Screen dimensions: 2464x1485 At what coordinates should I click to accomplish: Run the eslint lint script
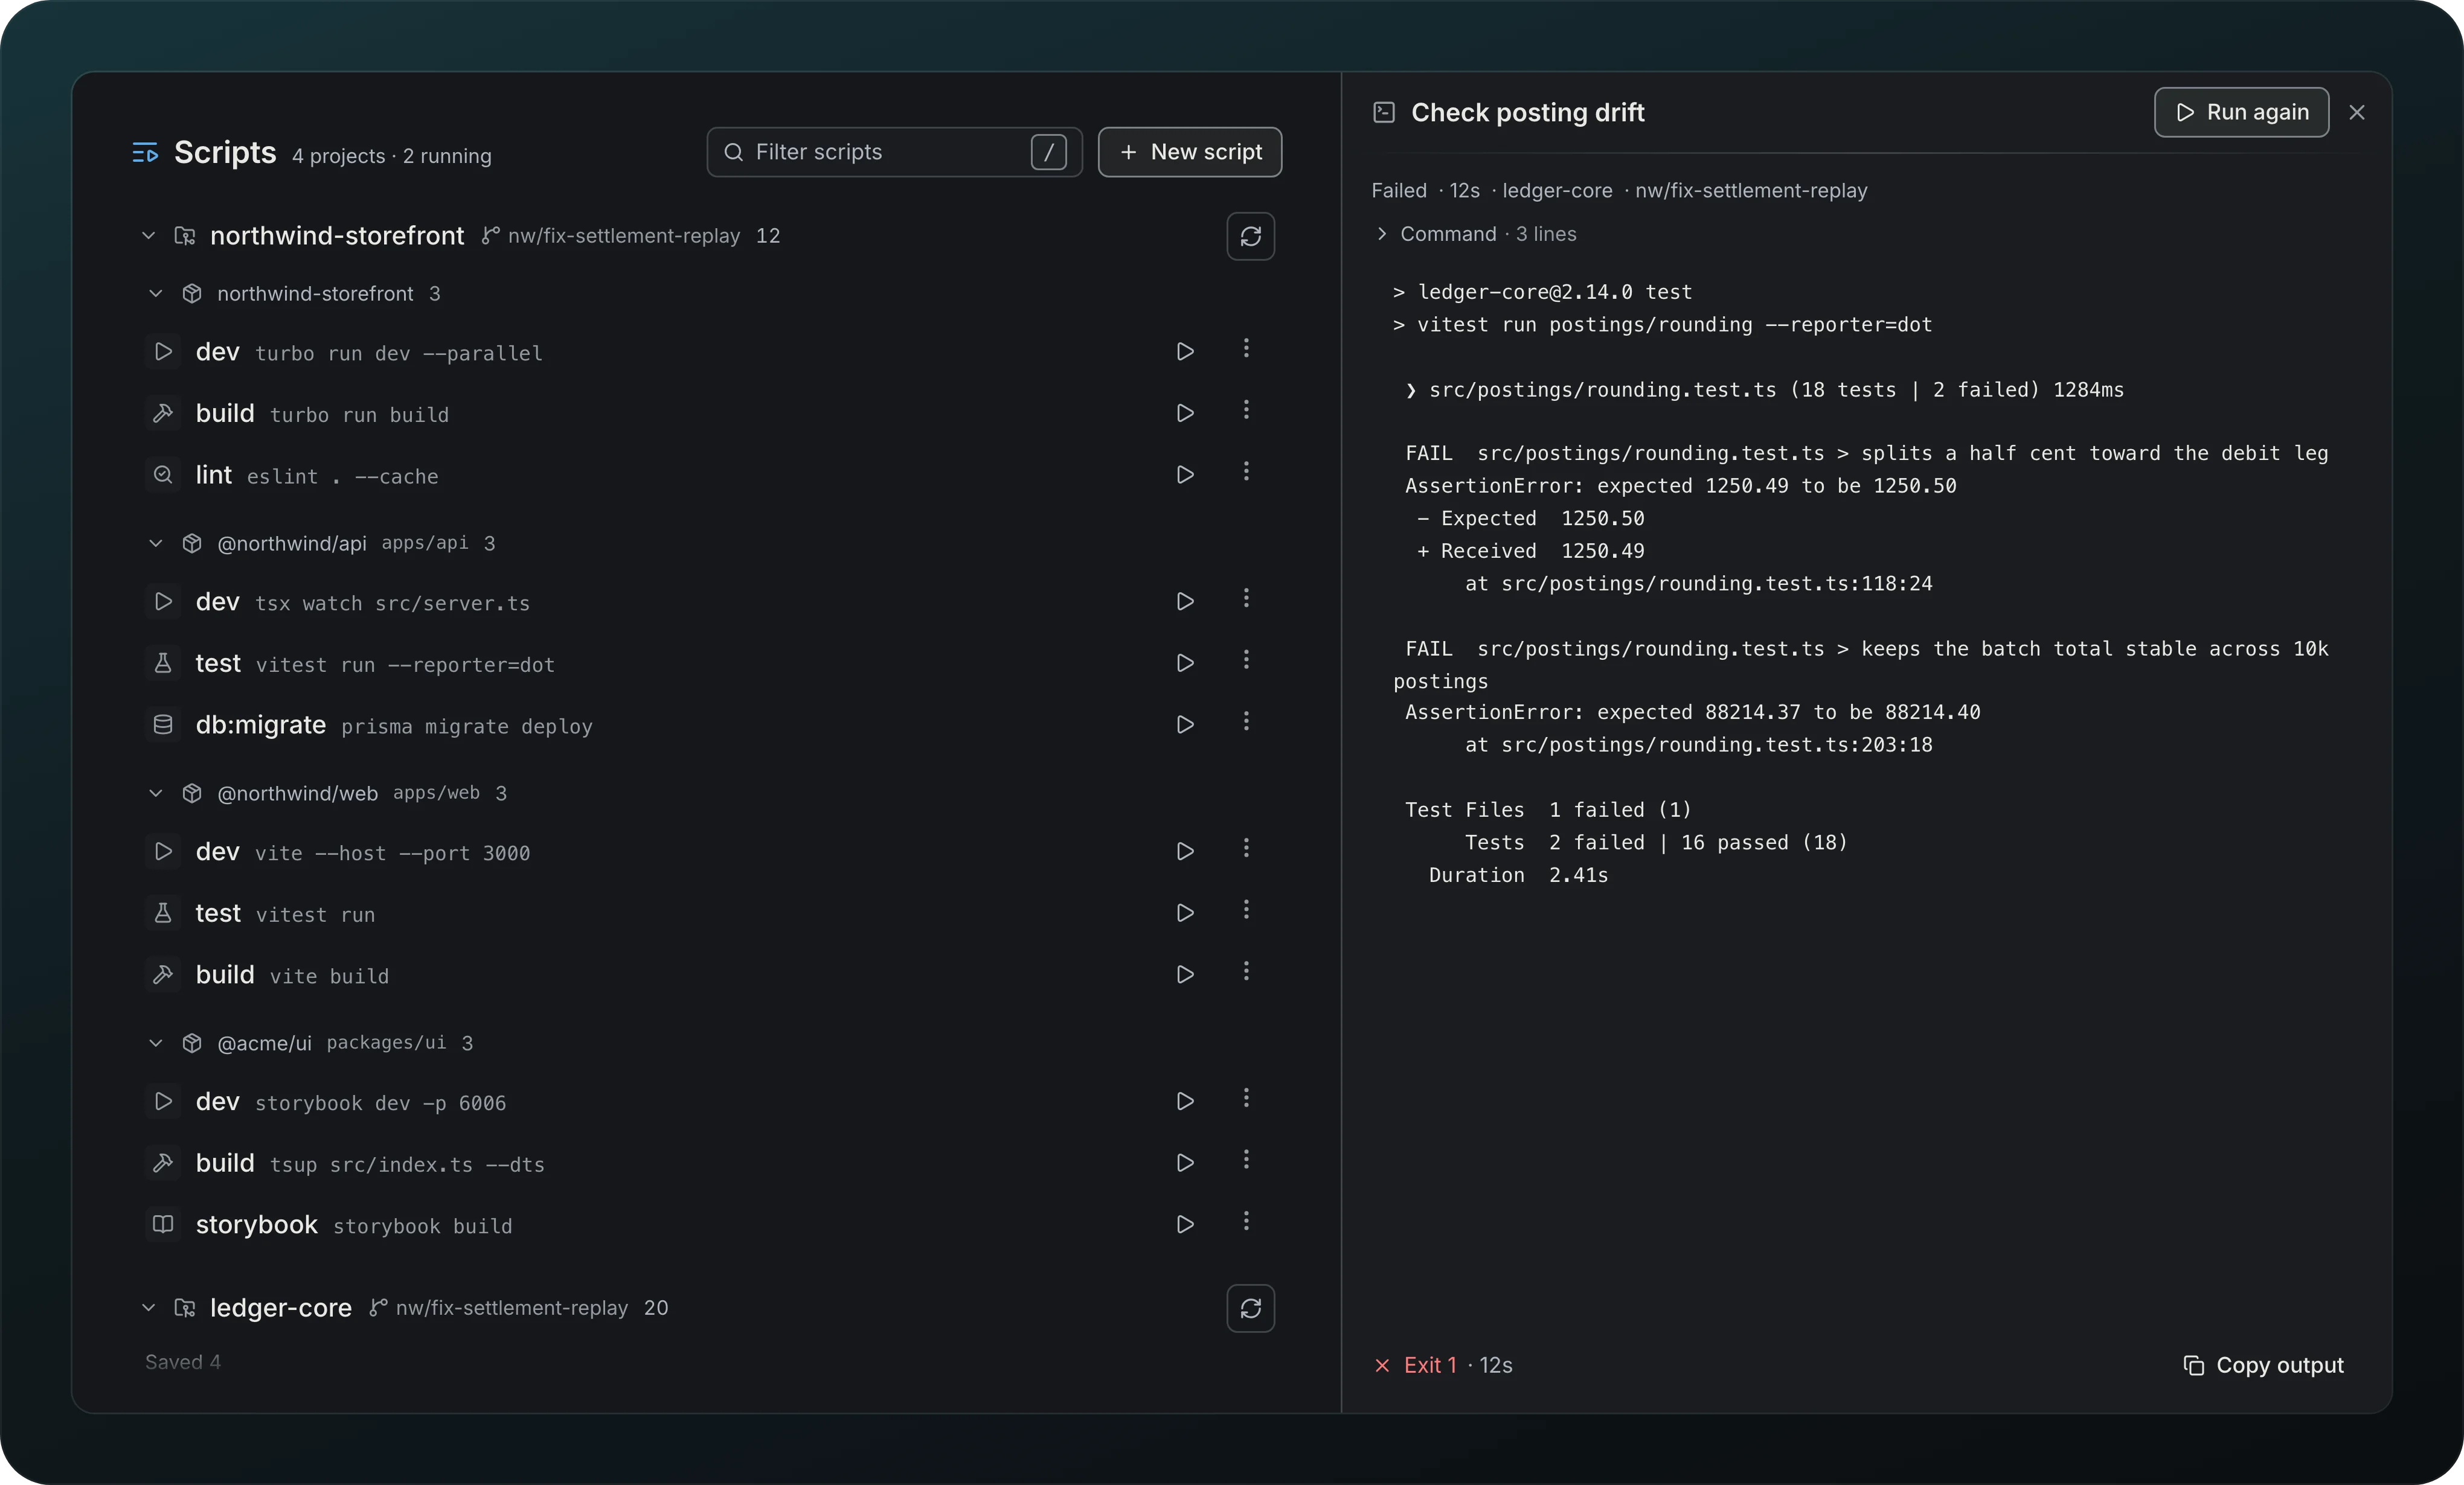click(1185, 474)
